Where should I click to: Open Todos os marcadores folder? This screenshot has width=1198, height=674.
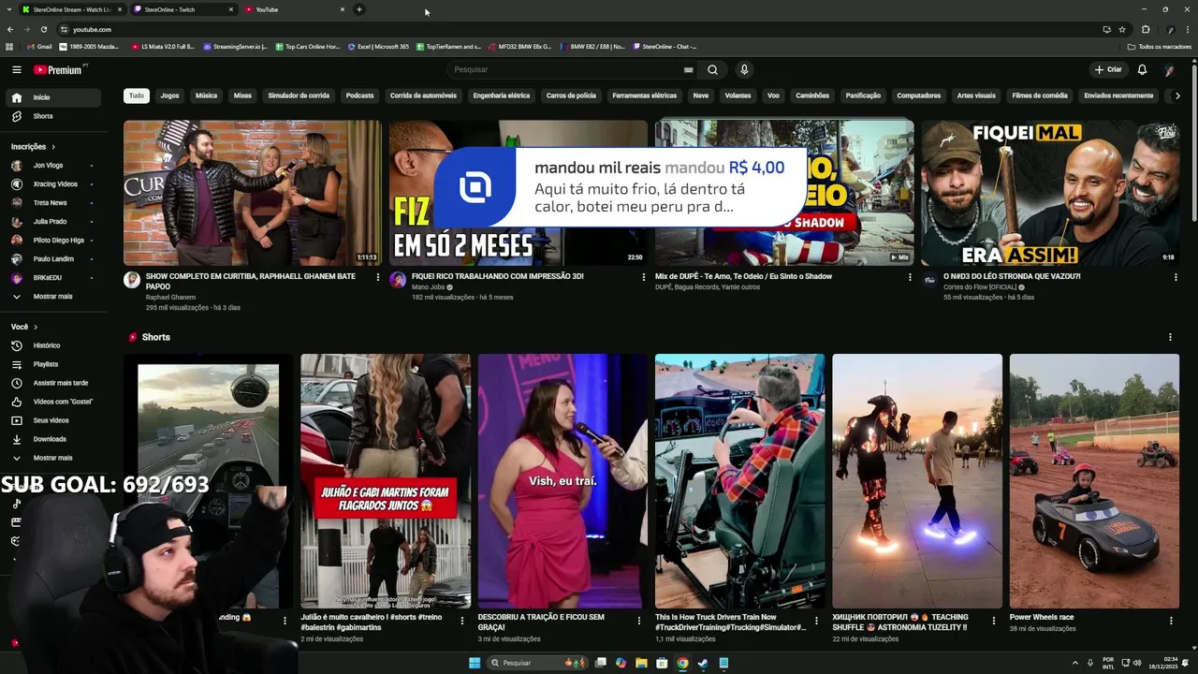(x=1160, y=46)
